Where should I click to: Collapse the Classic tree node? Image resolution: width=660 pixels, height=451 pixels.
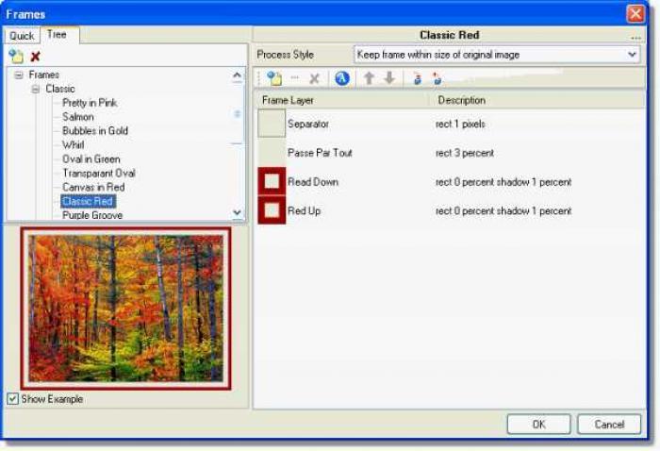[36, 90]
